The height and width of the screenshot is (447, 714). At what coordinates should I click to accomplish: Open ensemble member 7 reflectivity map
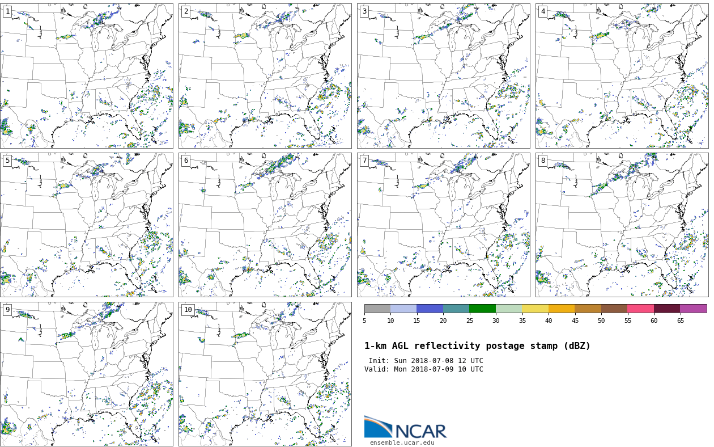tap(443, 225)
